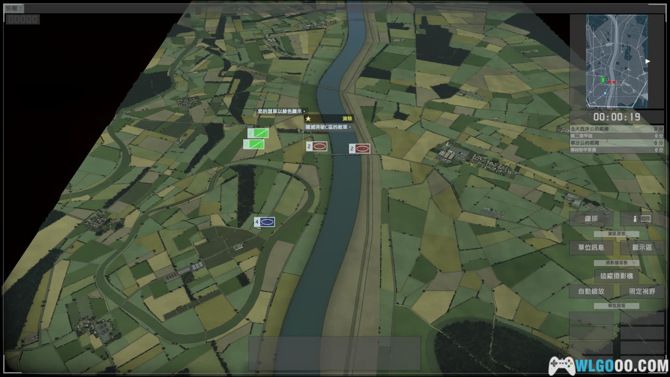Toggle 固定視野 fixed view
670x377 pixels.
pyautogui.click(x=642, y=291)
